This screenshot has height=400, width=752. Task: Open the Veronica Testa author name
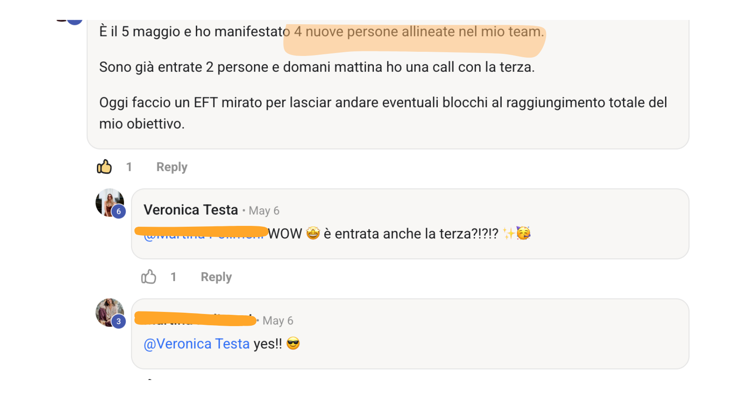(191, 210)
